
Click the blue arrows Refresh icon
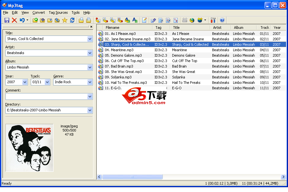(x=72, y=20)
